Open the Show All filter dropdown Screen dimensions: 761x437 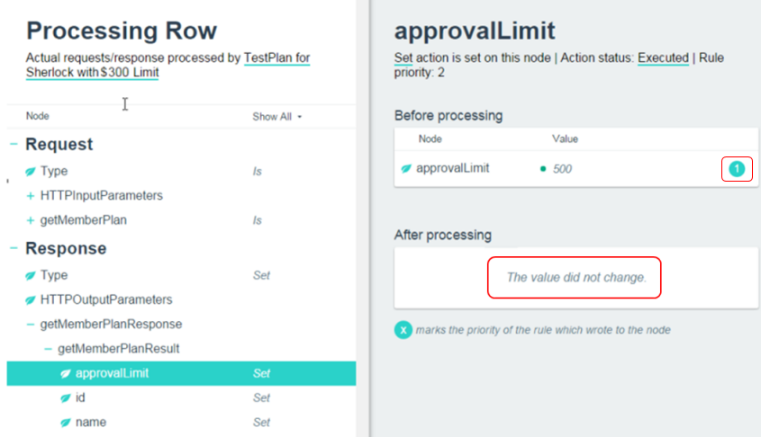pos(277,116)
